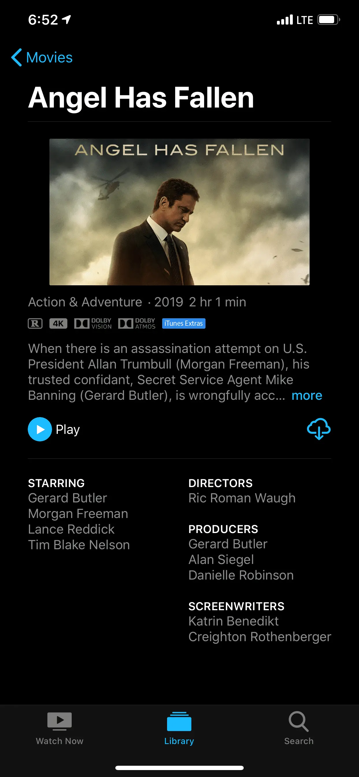
Task: Expand the description with the more link
Action: click(x=307, y=395)
